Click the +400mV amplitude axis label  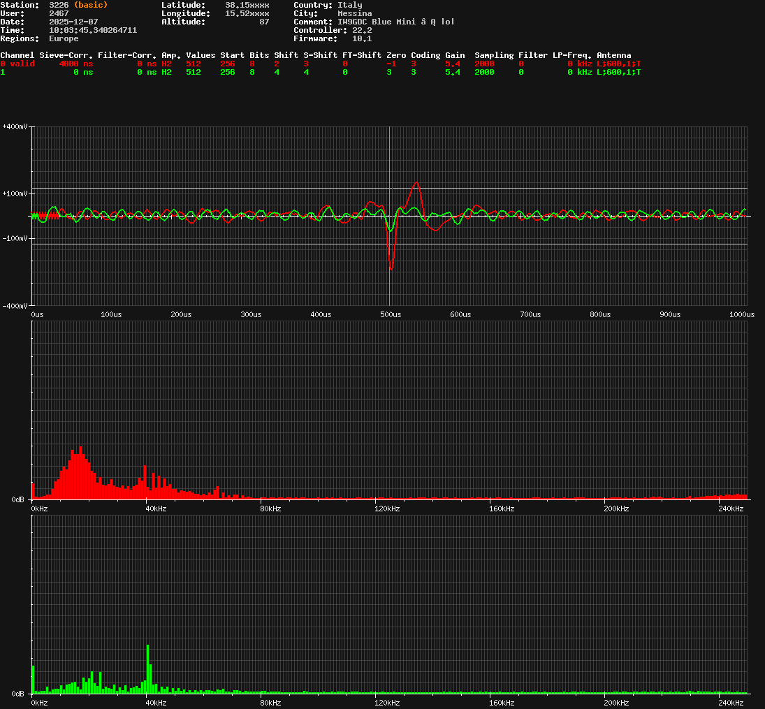[15, 126]
